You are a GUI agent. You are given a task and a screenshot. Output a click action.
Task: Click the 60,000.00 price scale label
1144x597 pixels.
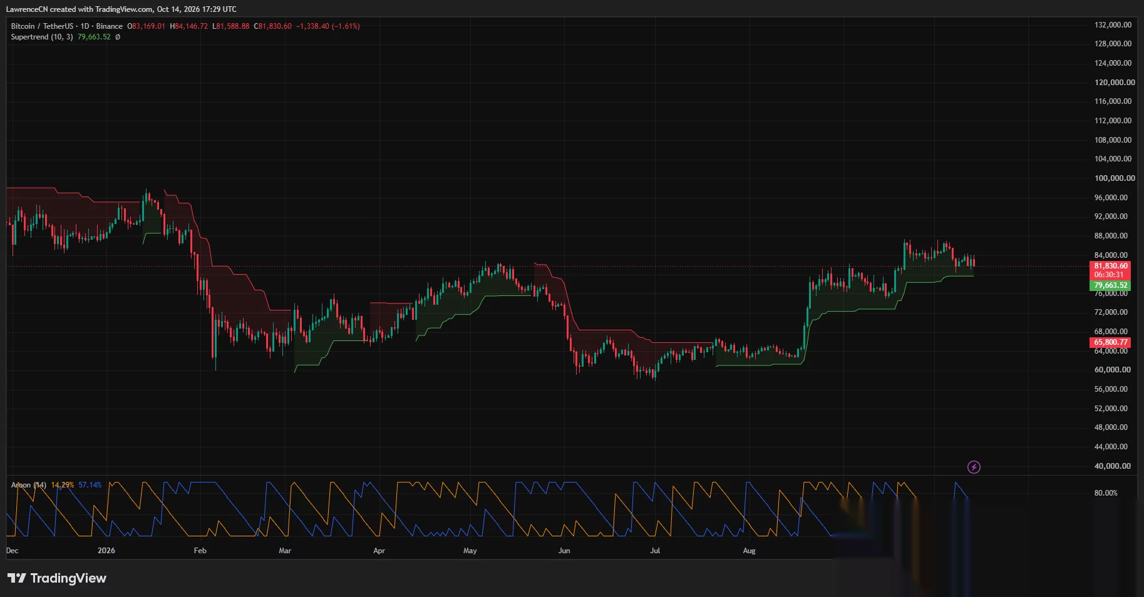(1112, 370)
